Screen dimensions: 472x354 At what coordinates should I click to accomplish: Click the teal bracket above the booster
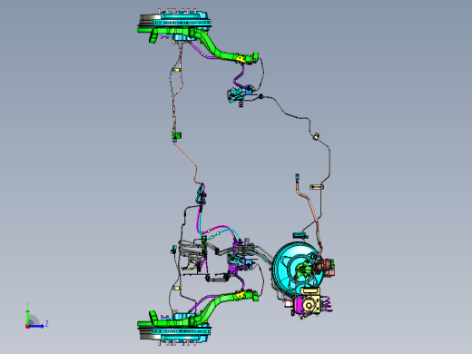(x=300, y=235)
